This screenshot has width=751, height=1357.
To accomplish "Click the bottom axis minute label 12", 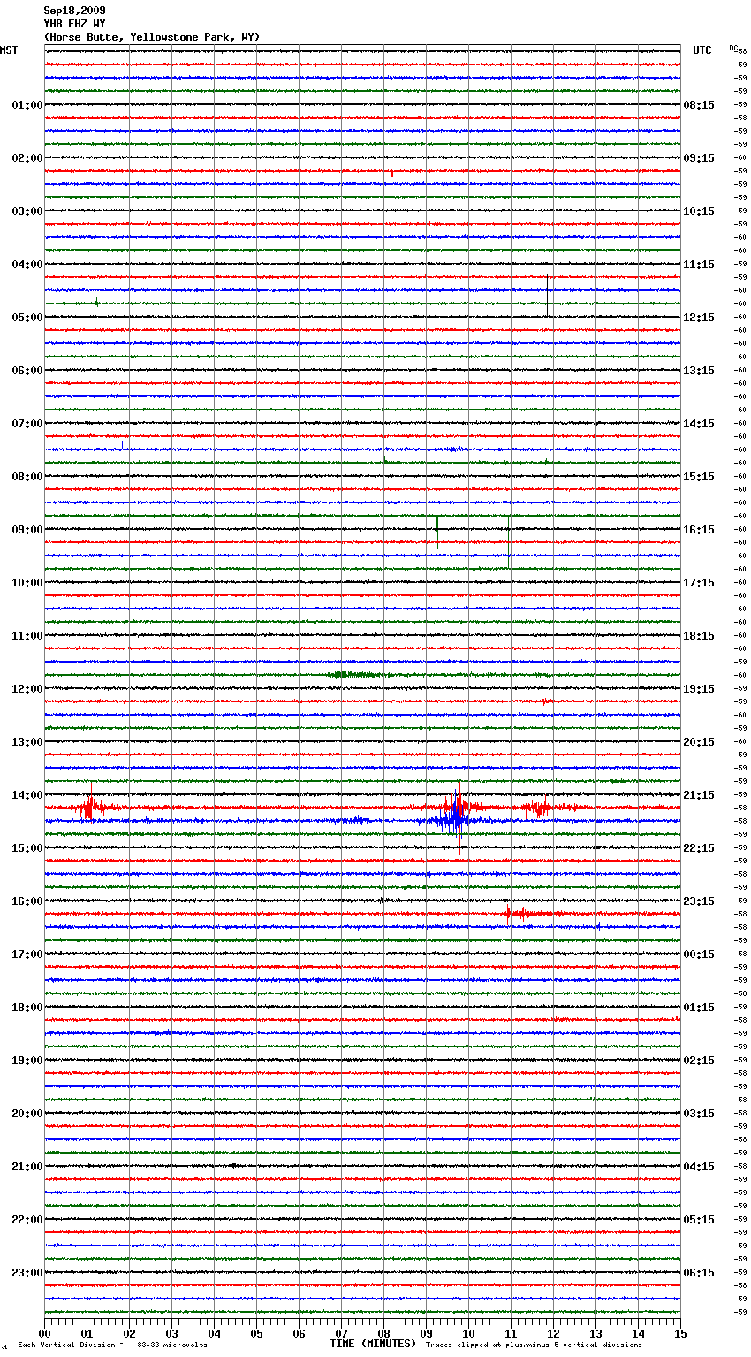I will click(553, 1333).
